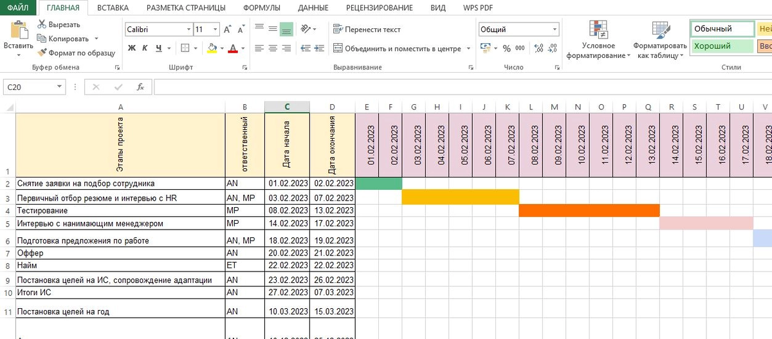Click into the formula bar
This screenshot has height=339, width=772.
pyautogui.click(x=462, y=87)
